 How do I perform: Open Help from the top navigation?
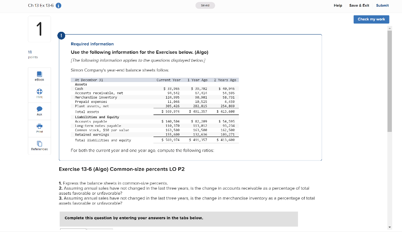pos(338,5)
